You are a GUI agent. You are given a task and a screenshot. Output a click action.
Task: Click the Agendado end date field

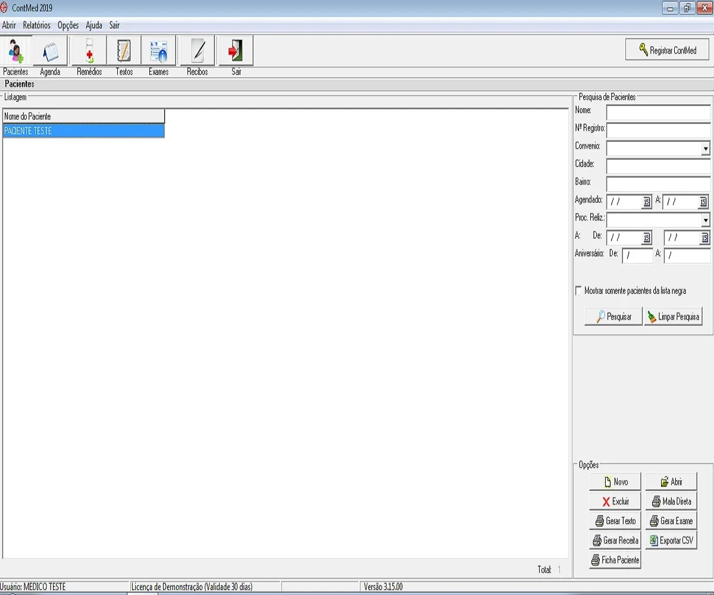click(681, 202)
